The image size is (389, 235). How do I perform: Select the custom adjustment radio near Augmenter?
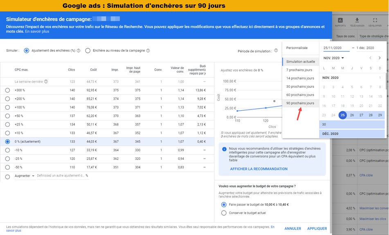[x=7, y=177]
